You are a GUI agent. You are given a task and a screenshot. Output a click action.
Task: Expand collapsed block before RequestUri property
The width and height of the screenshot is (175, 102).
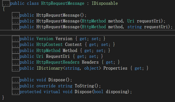[x=16, y=56]
